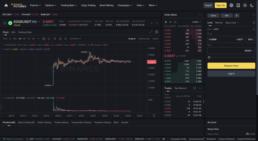Switch to the Trading Data tab
Viewport: 258px width, 141px height.
pyautogui.click(x=25, y=32)
